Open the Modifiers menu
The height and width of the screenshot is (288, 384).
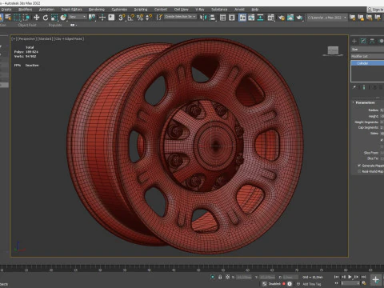26,10
